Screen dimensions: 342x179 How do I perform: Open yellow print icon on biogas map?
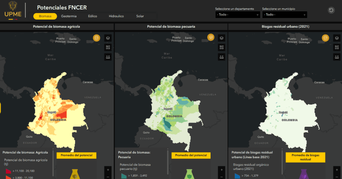click(x=326, y=38)
